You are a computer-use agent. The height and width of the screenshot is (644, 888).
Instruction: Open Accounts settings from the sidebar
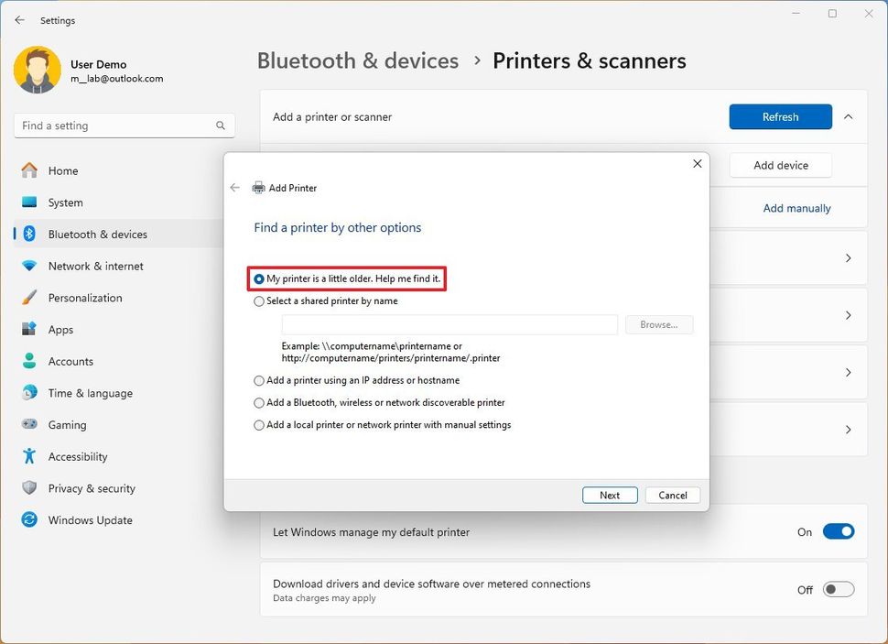[x=71, y=361]
